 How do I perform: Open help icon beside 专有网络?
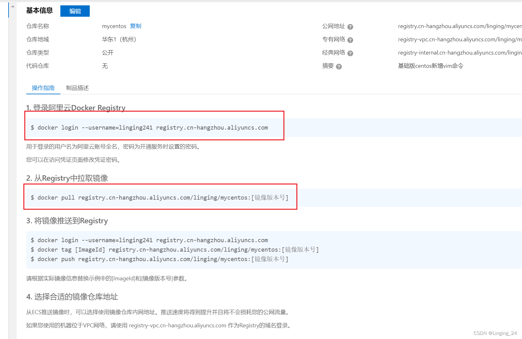click(x=350, y=40)
